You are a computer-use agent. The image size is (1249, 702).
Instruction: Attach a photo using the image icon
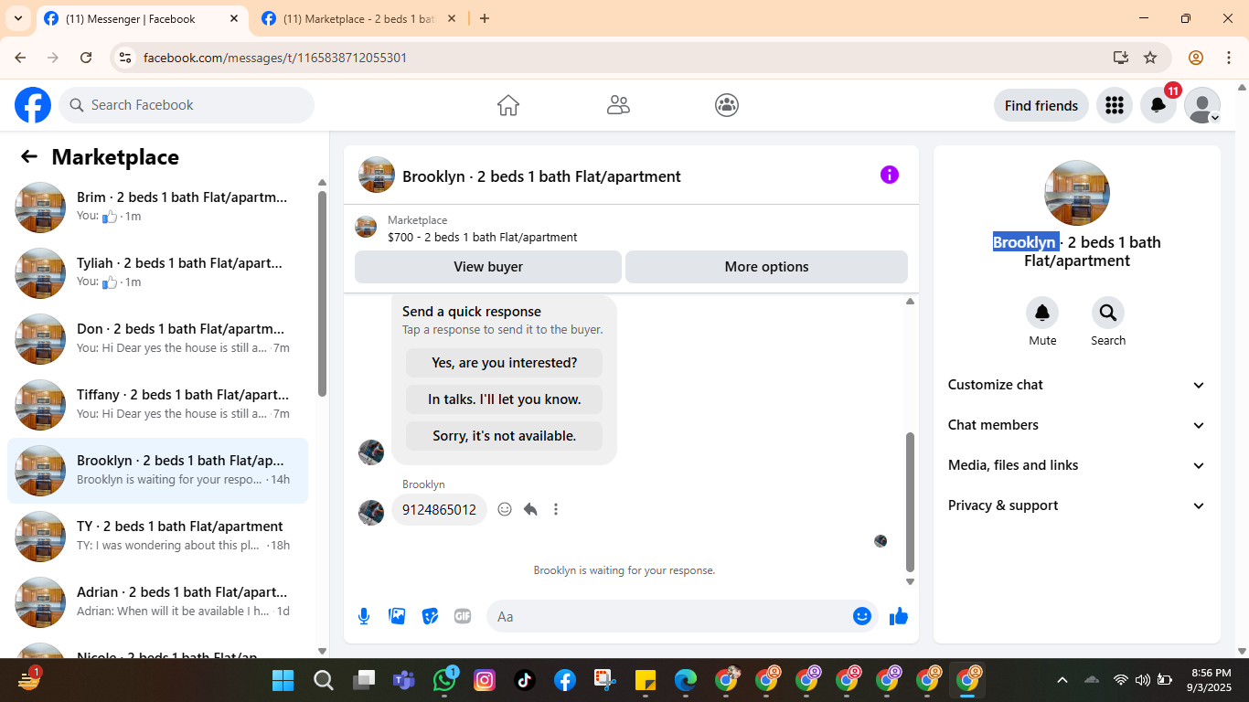tap(397, 616)
